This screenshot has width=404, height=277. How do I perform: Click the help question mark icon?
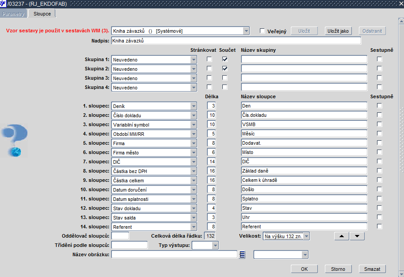tap(15, 141)
